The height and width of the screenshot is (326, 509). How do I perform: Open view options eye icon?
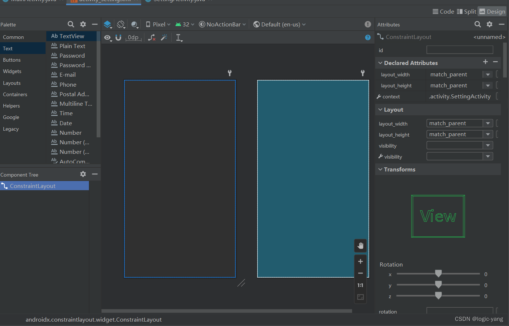pos(108,37)
